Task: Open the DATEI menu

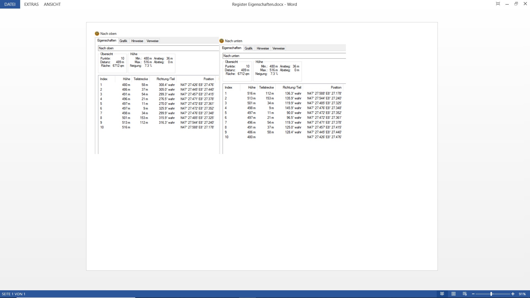Action: click(x=10, y=4)
